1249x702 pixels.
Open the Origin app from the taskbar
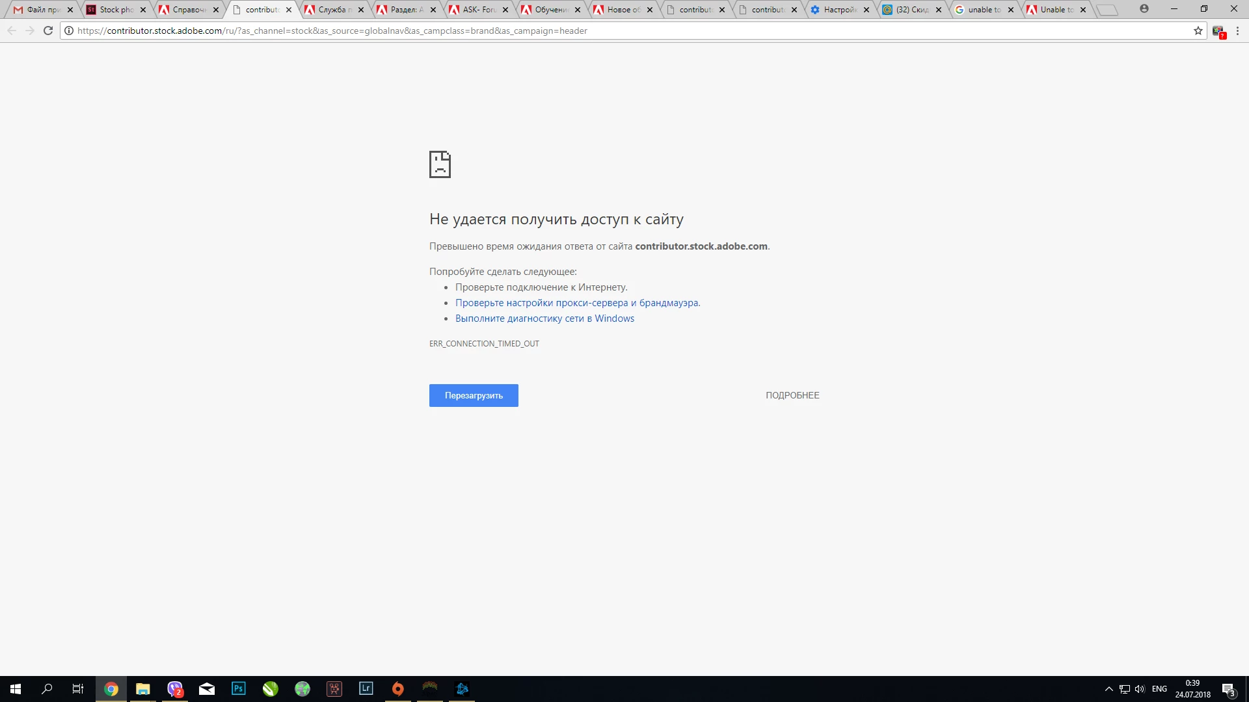pos(397,688)
